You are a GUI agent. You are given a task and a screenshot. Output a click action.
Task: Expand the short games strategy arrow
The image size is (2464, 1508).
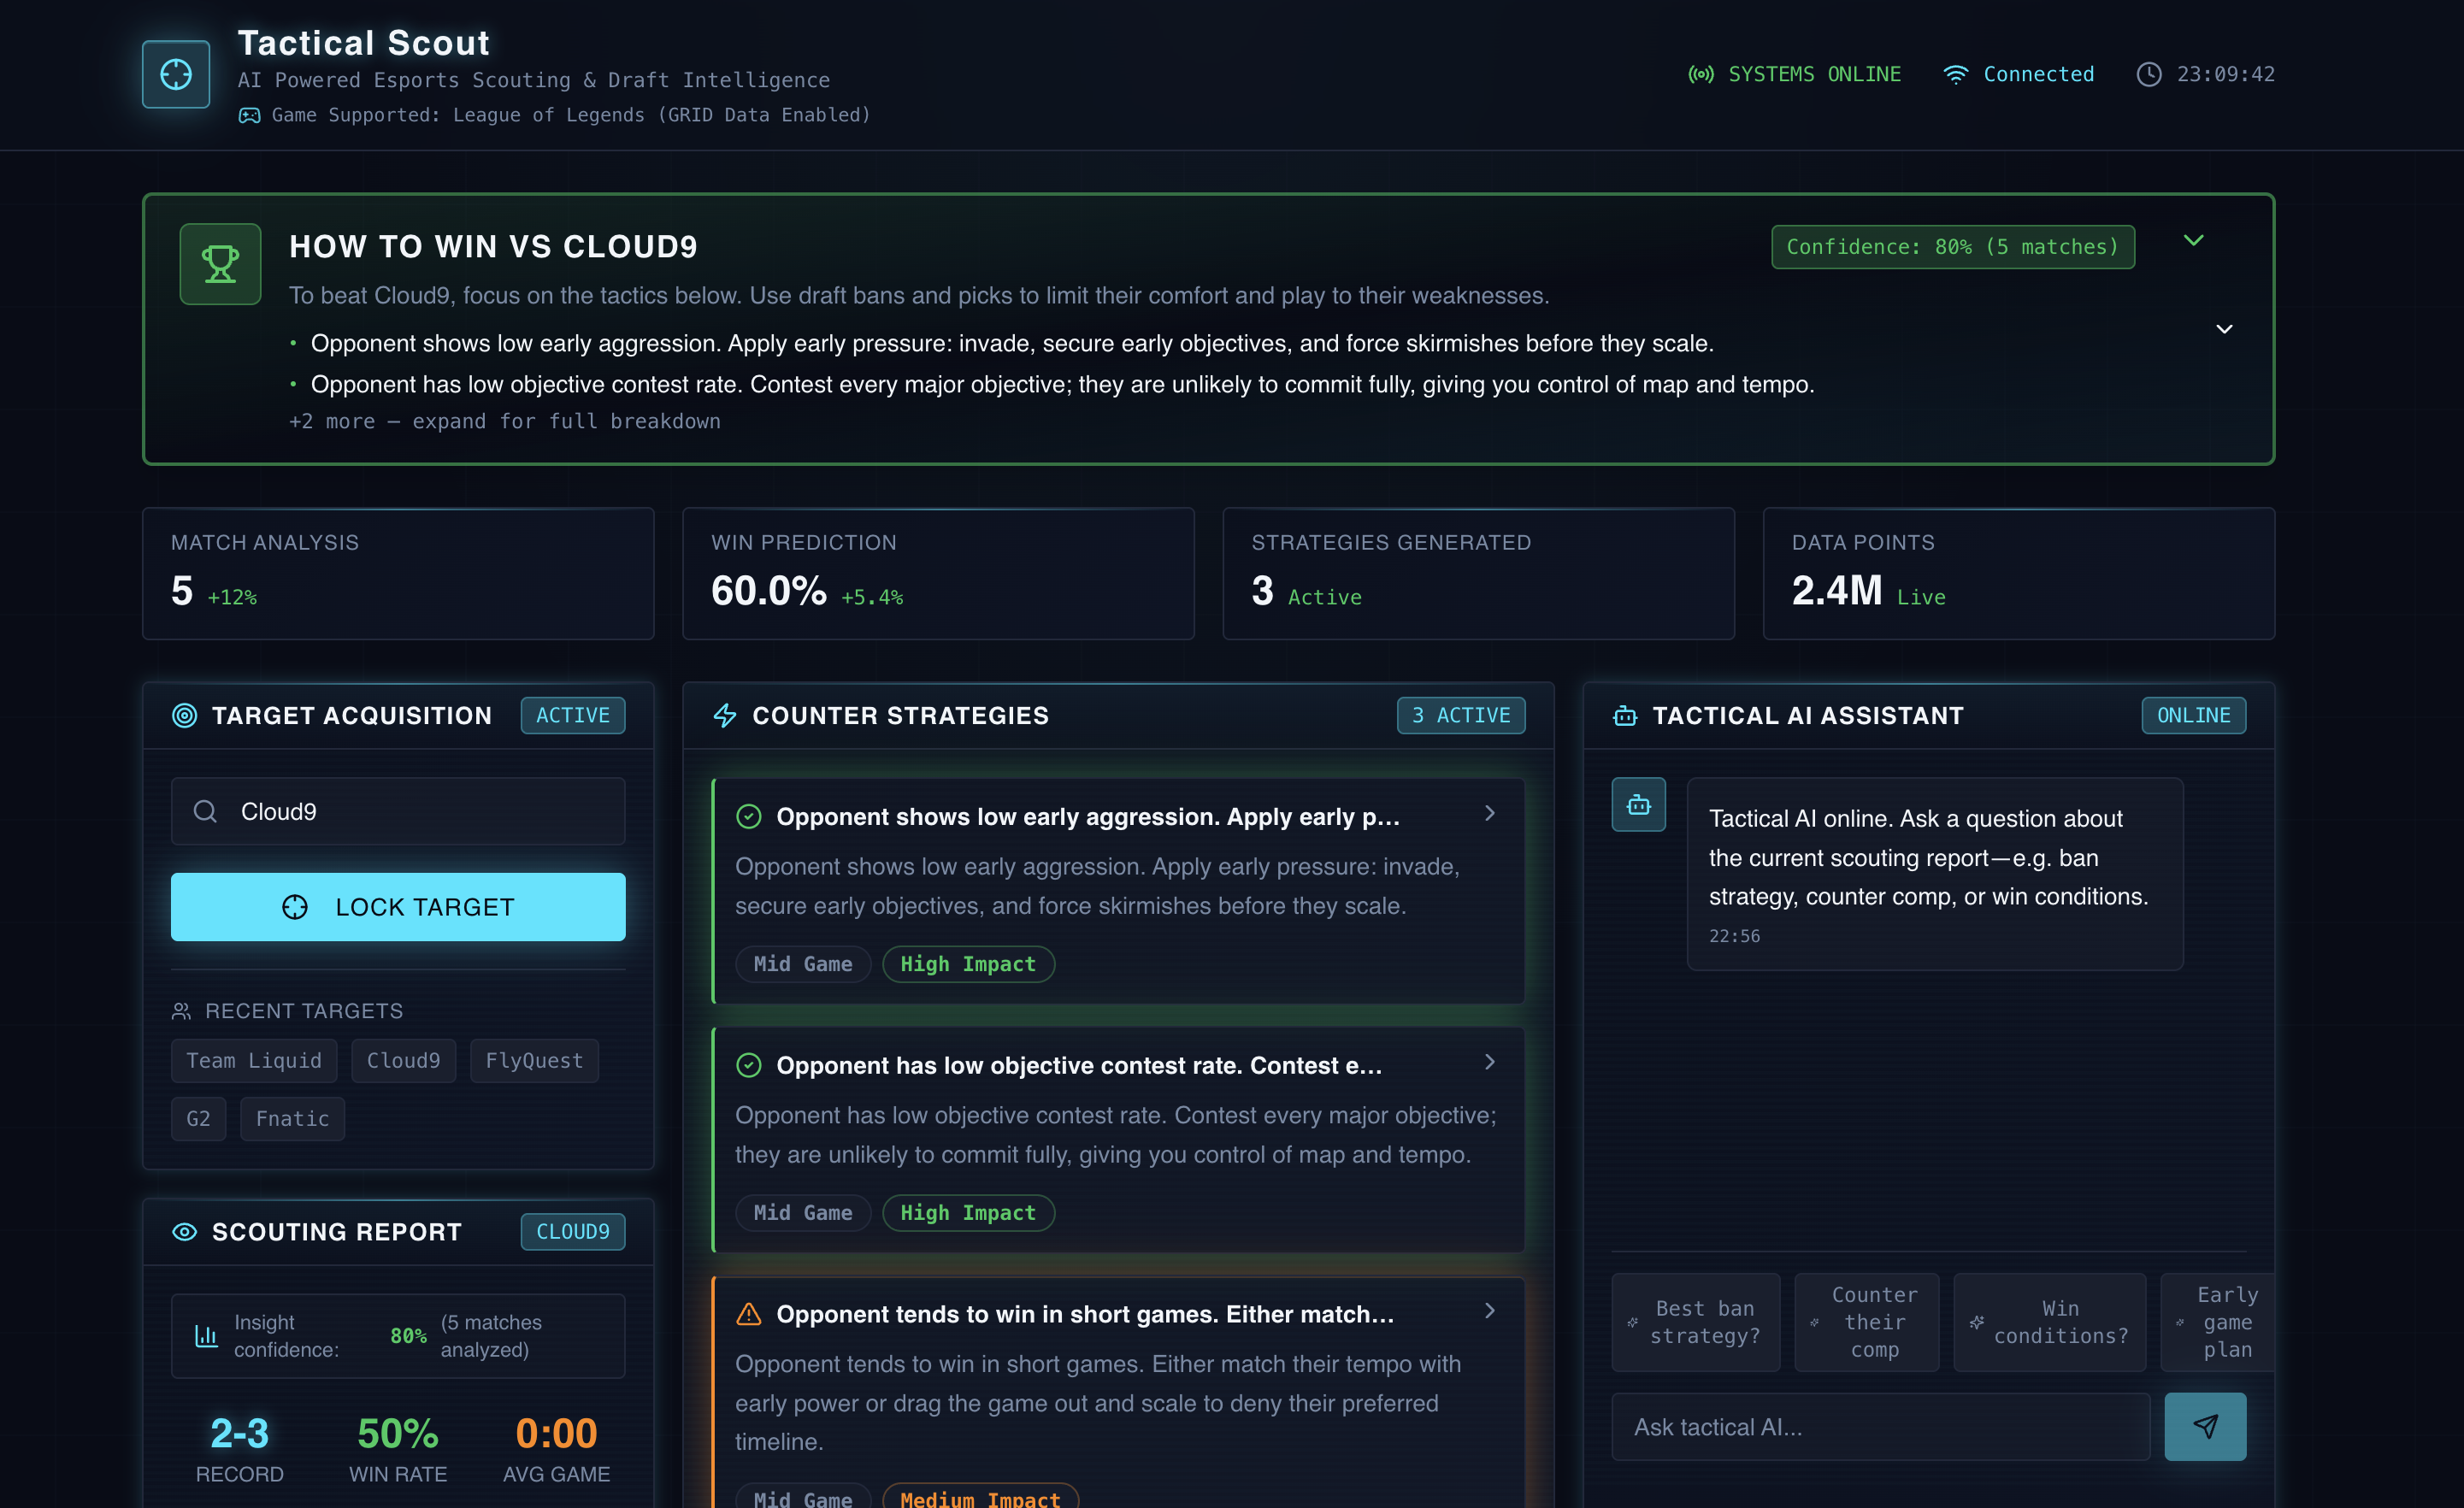point(1489,1311)
